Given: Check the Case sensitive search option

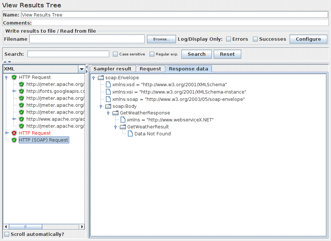Looking at the screenshot, I should pos(115,54).
